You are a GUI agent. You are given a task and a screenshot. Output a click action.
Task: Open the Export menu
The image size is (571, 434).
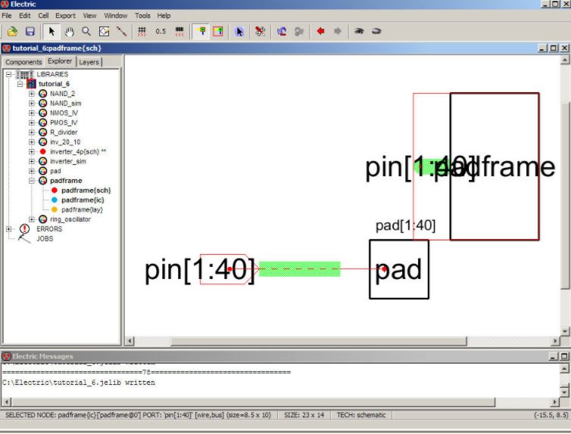pos(65,15)
